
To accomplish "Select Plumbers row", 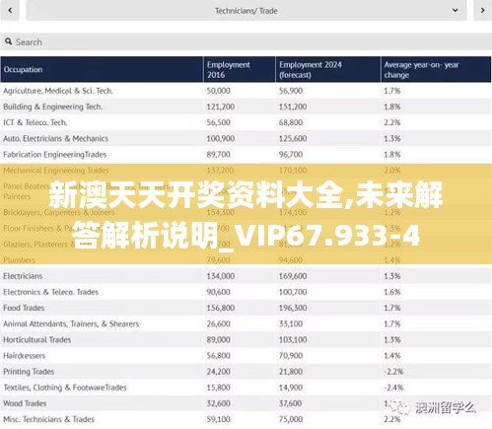I will [x=246, y=260].
